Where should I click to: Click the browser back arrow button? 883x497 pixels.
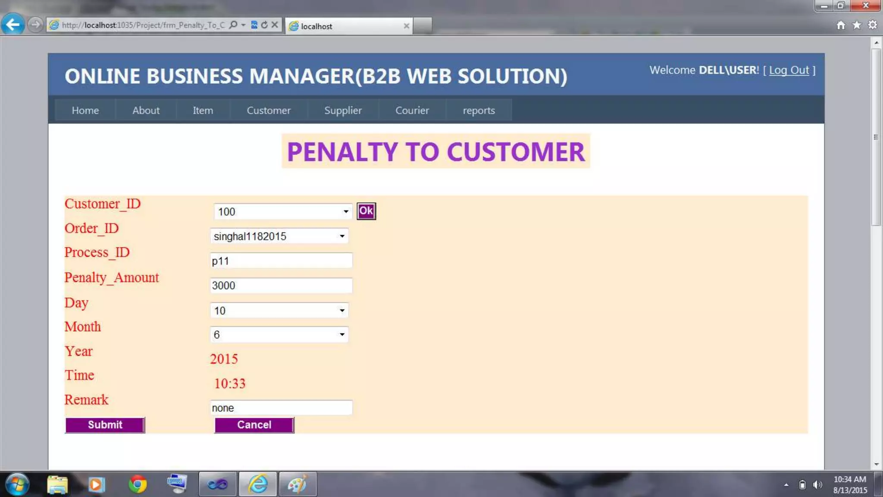pyautogui.click(x=13, y=25)
